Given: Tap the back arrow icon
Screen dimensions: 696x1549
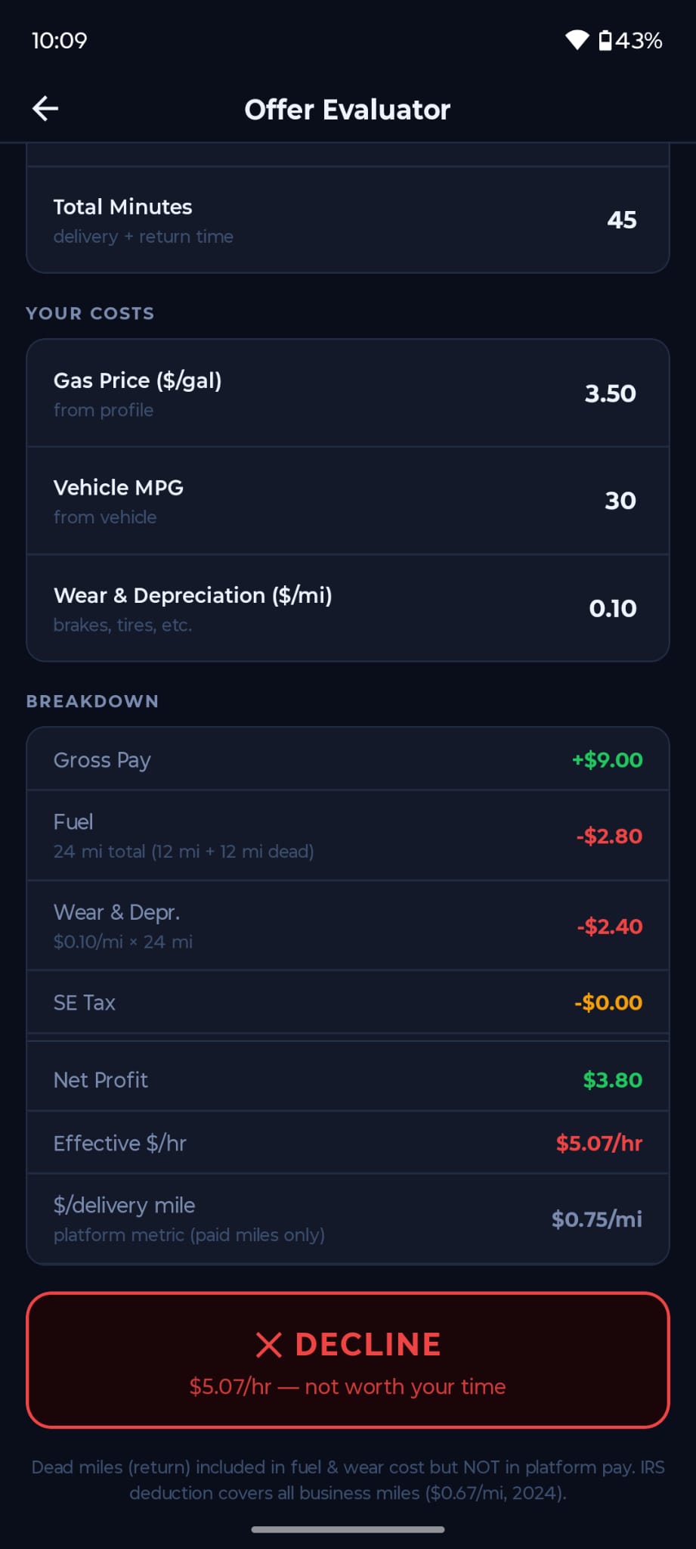Looking at the screenshot, I should tap(45, 109).
